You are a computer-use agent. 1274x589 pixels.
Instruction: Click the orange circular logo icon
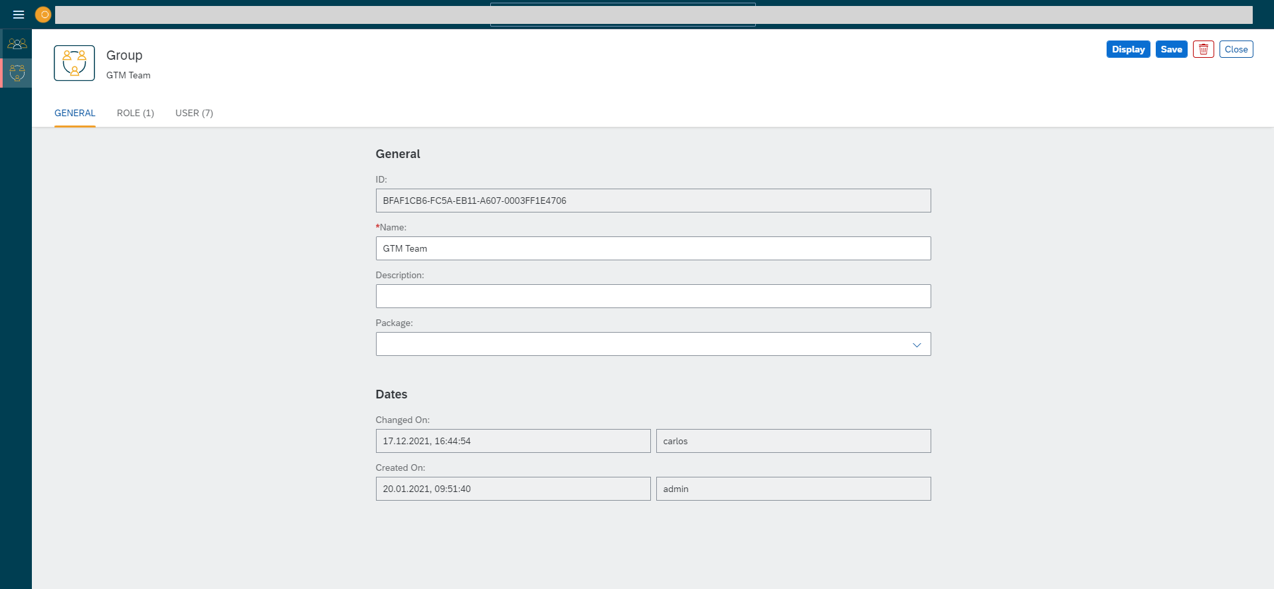coord(43,15)
